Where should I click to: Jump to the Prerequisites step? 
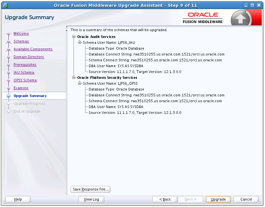click(25, 65)
